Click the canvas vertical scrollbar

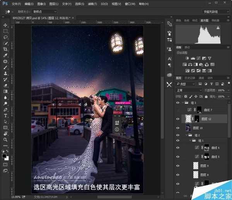(x=162, y=107)
